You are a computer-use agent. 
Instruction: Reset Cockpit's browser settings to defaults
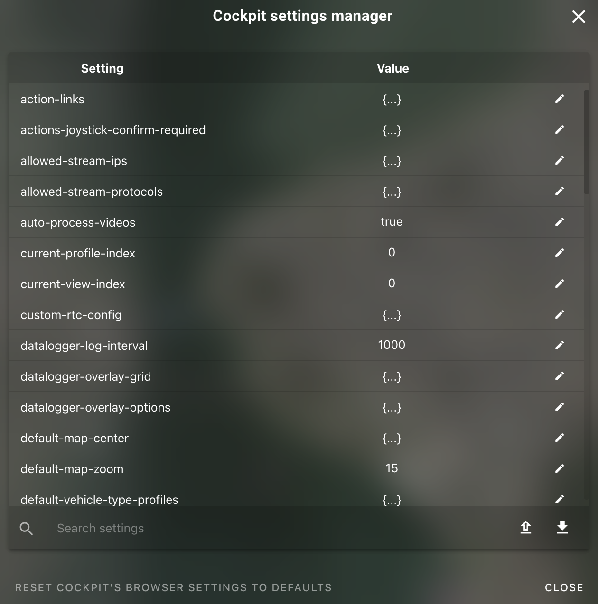click(174, 587)
